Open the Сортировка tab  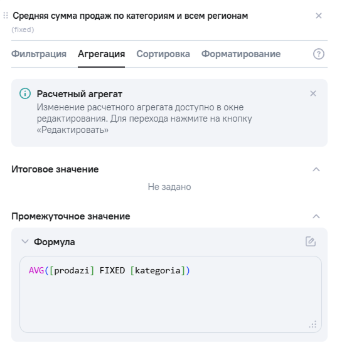(x=163, y=54)
